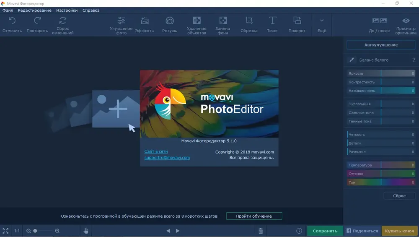Open the Ретушь retouching tool
The width and height of the screenshot is (419, 237).
170,24
